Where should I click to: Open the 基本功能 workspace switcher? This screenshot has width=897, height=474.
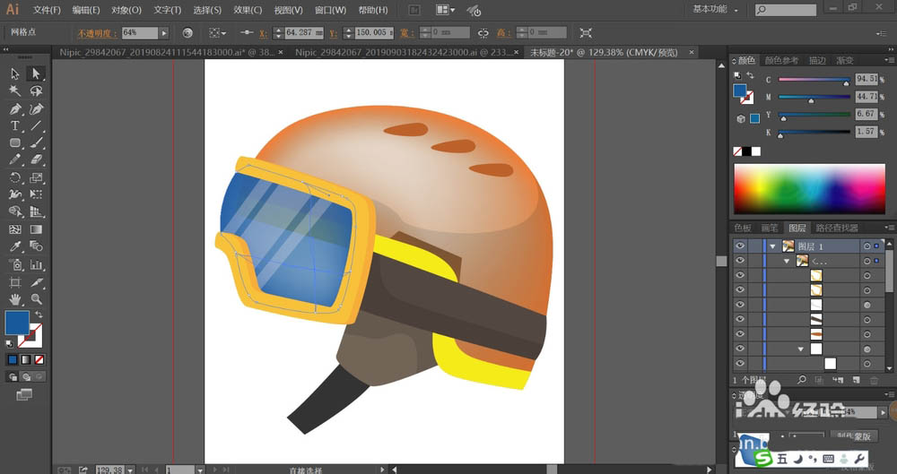pyautogui.click(x=716, y=9)
